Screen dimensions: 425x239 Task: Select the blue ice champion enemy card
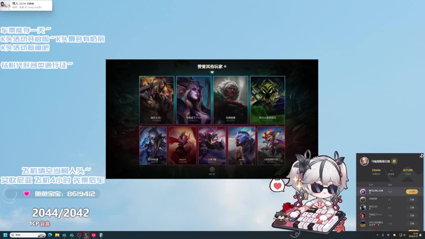tap(153, 145)
